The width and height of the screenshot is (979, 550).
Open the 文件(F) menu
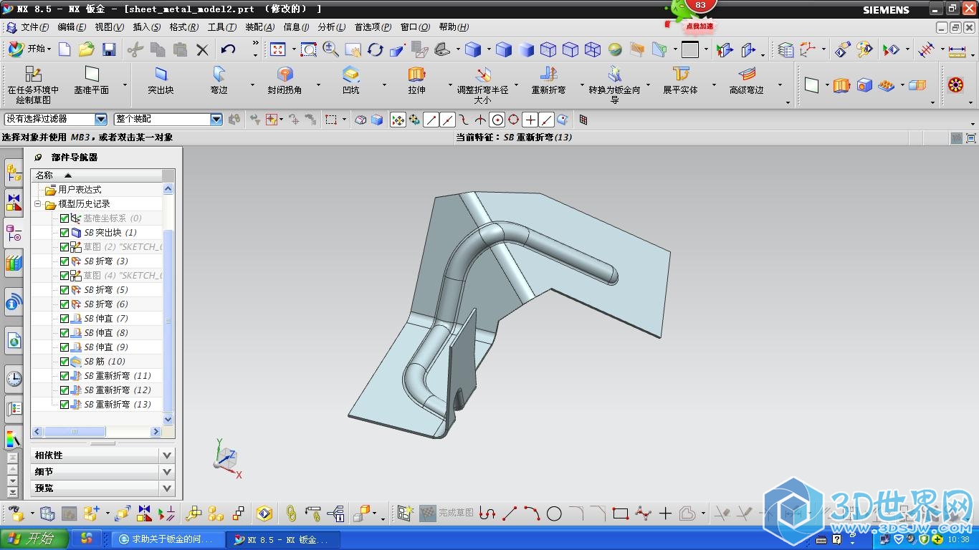pos(35,27)
